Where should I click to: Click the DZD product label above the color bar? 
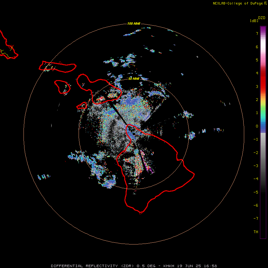coord(262,18)
